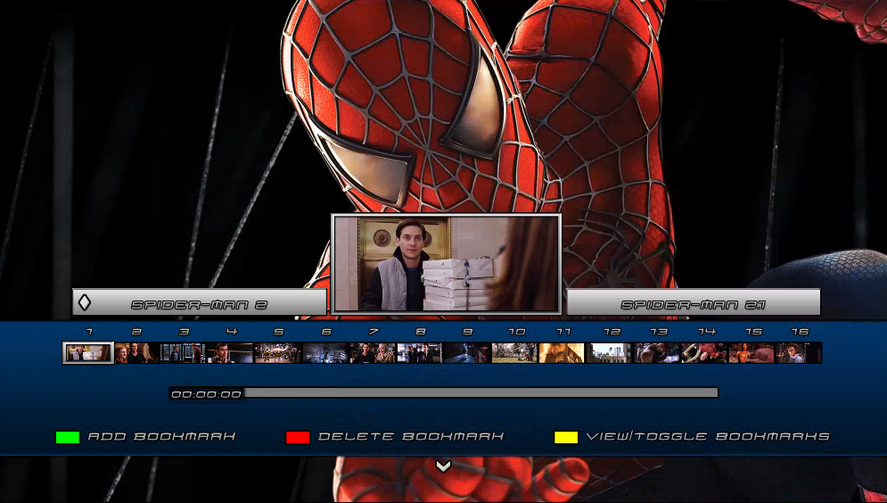Viewport: 887px width, 503px height.
Task: Select chapter 7 thumbnail
Action: [x=373, y=353]
